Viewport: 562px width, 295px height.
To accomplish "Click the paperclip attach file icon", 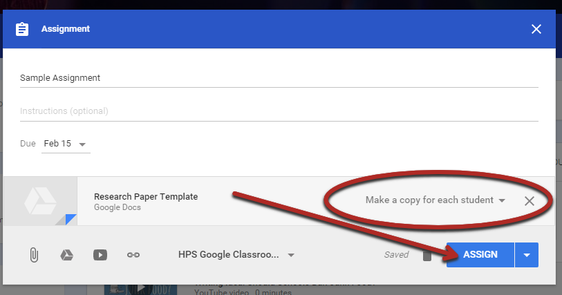I will coord(34,255).
